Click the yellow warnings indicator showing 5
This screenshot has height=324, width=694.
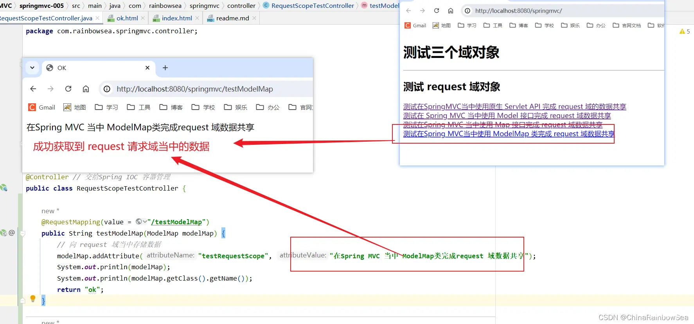pos(685,31)
